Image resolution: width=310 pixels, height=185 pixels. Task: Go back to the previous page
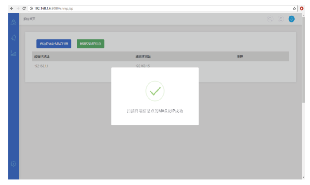point(12,9)
